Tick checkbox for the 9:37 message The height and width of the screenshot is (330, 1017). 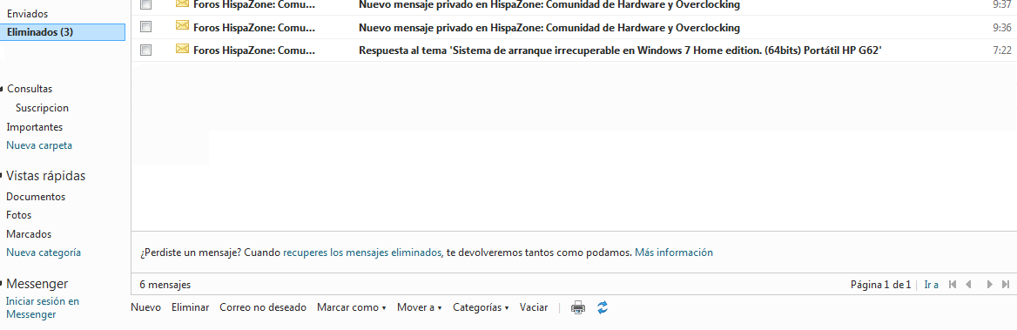pos(146,4)
